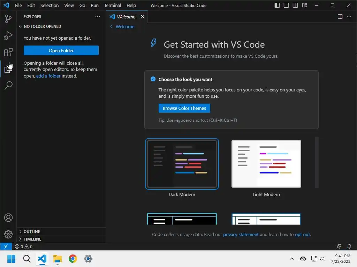The width and height of the screenshot is (357, 267).
Task: Click the add a folder link
Action: tap(48, 76)
